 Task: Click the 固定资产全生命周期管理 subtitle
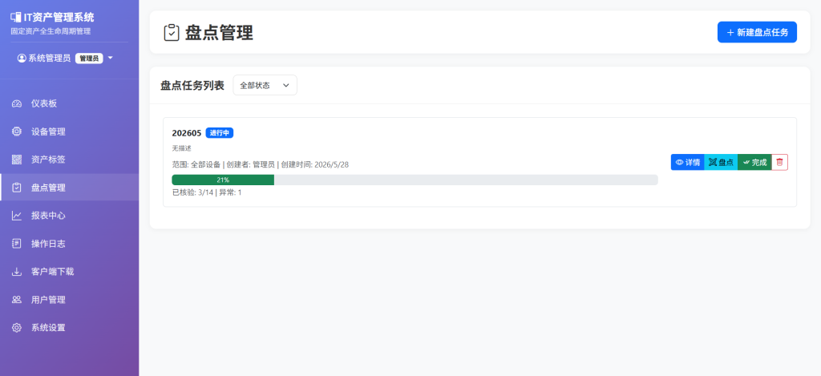(x=51, y=31)
